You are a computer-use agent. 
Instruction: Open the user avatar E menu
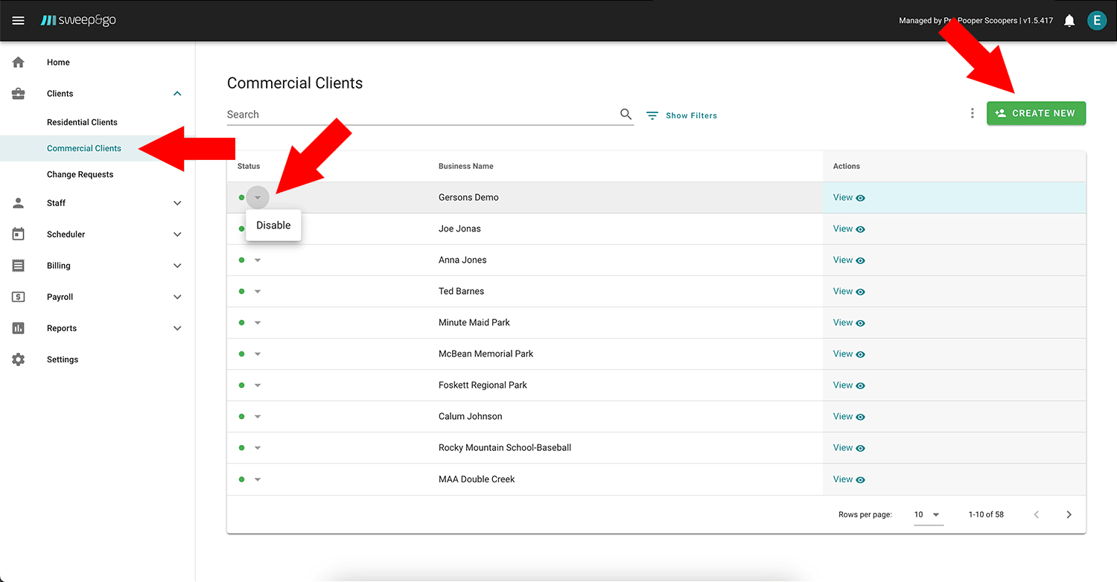[1096, 21]
